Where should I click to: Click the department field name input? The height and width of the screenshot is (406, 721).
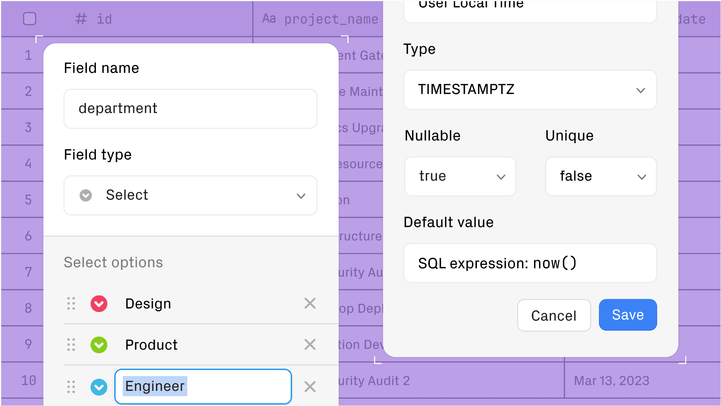[190, 109]
